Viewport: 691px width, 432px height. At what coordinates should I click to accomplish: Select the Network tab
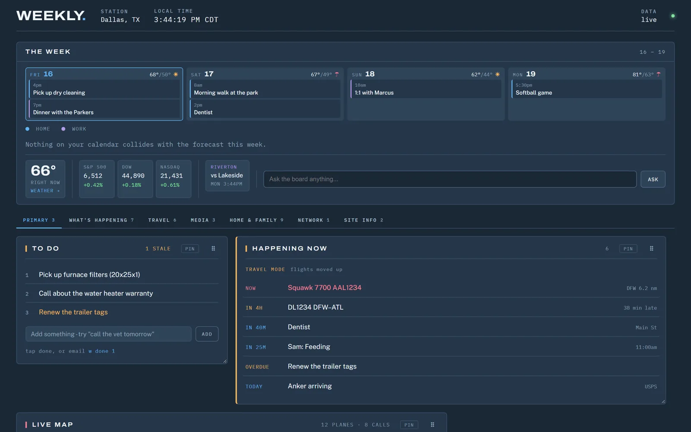click(314, 220)
